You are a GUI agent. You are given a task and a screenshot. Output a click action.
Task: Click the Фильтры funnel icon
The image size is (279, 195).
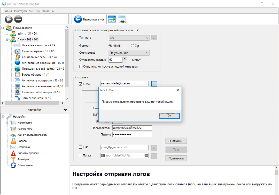click(x=13, y=159)
